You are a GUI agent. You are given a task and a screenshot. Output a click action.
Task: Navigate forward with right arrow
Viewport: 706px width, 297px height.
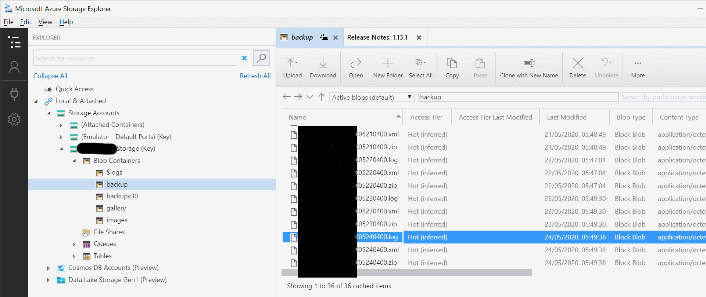(x=298, y=97)
